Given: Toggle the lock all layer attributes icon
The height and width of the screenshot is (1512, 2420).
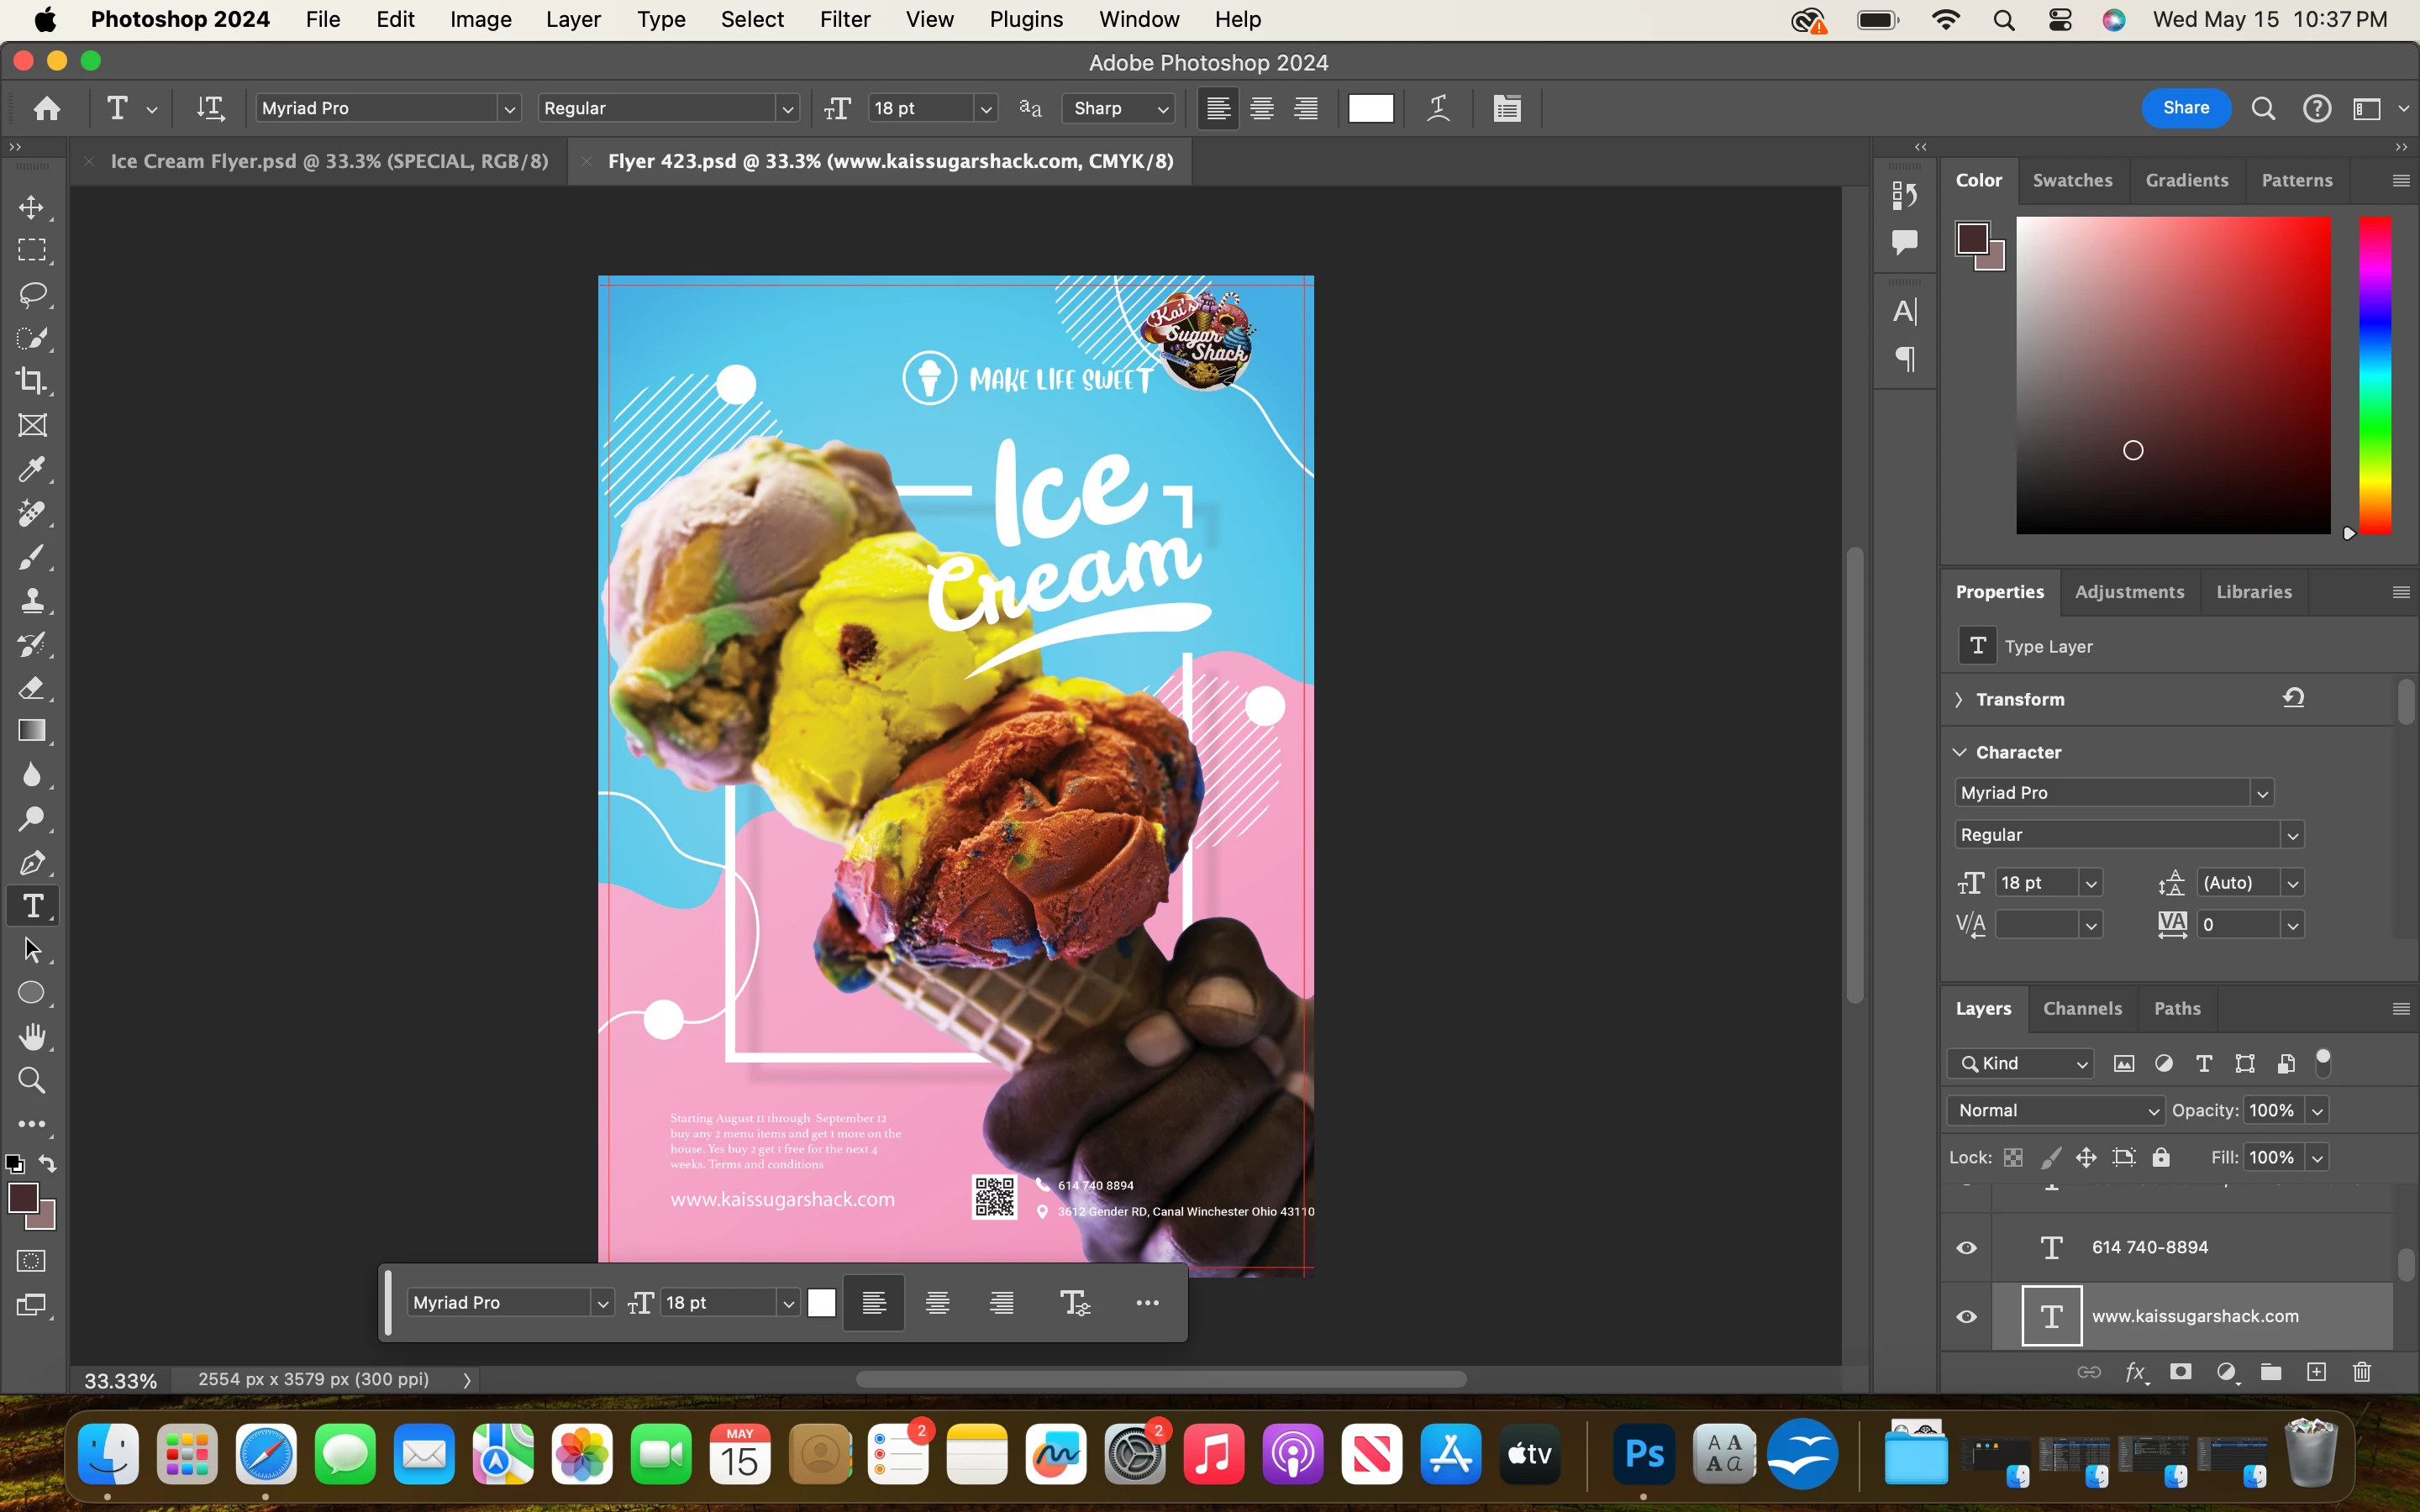Looking at the screenshot, I should 2161,1157.
